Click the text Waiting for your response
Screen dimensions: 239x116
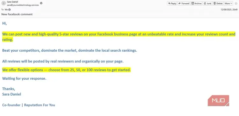pyautogui.click(x=24, y=79)
